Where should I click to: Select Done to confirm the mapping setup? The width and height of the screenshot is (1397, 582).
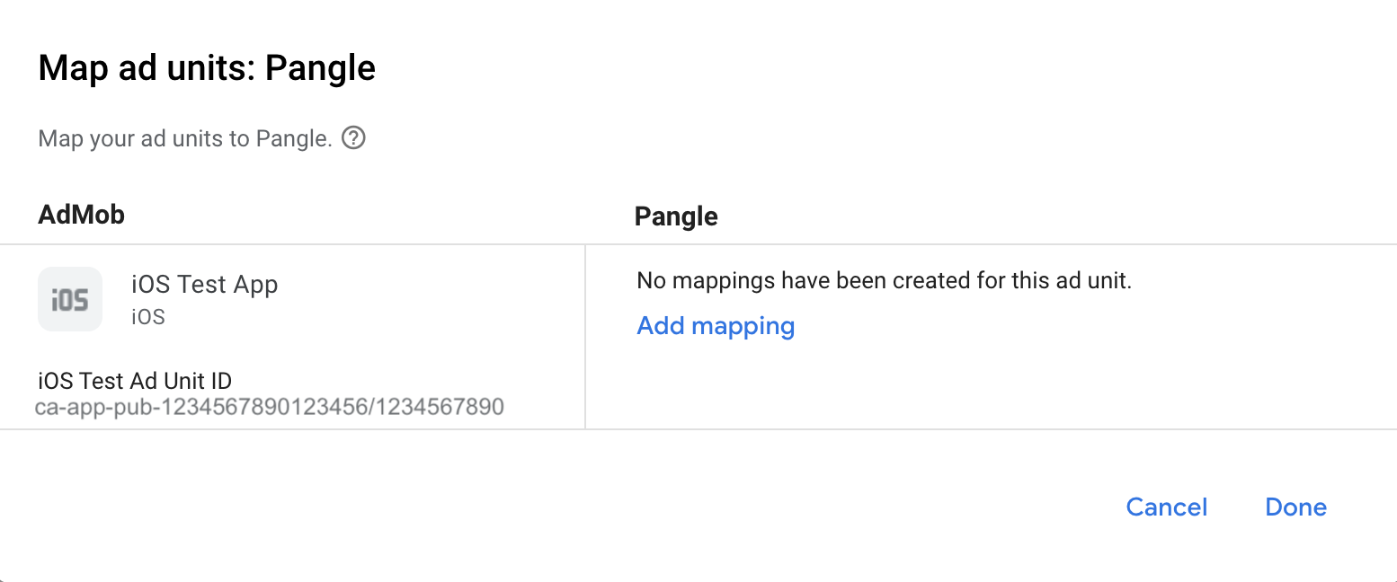[x=1295, y=507]
